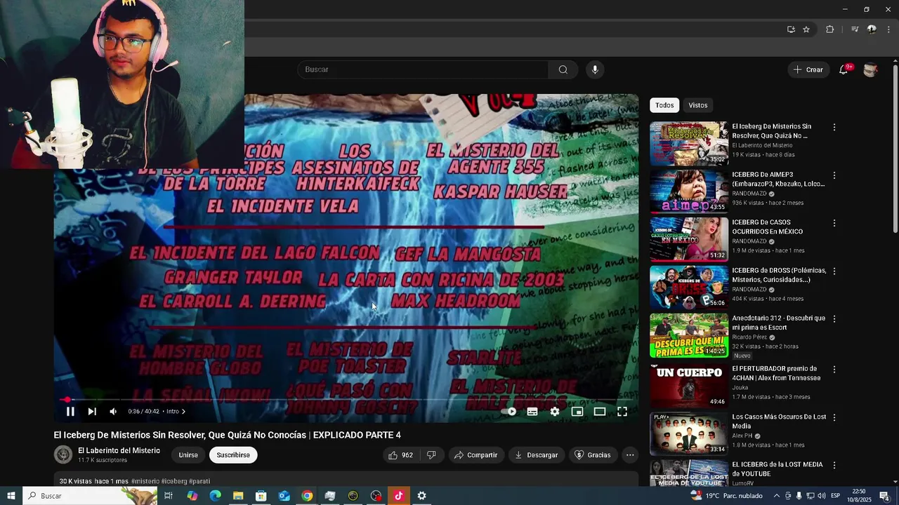Open YouTube notifications bell
Image resolution: width=899 pixels, height=505 pixels.
(844, 69)
